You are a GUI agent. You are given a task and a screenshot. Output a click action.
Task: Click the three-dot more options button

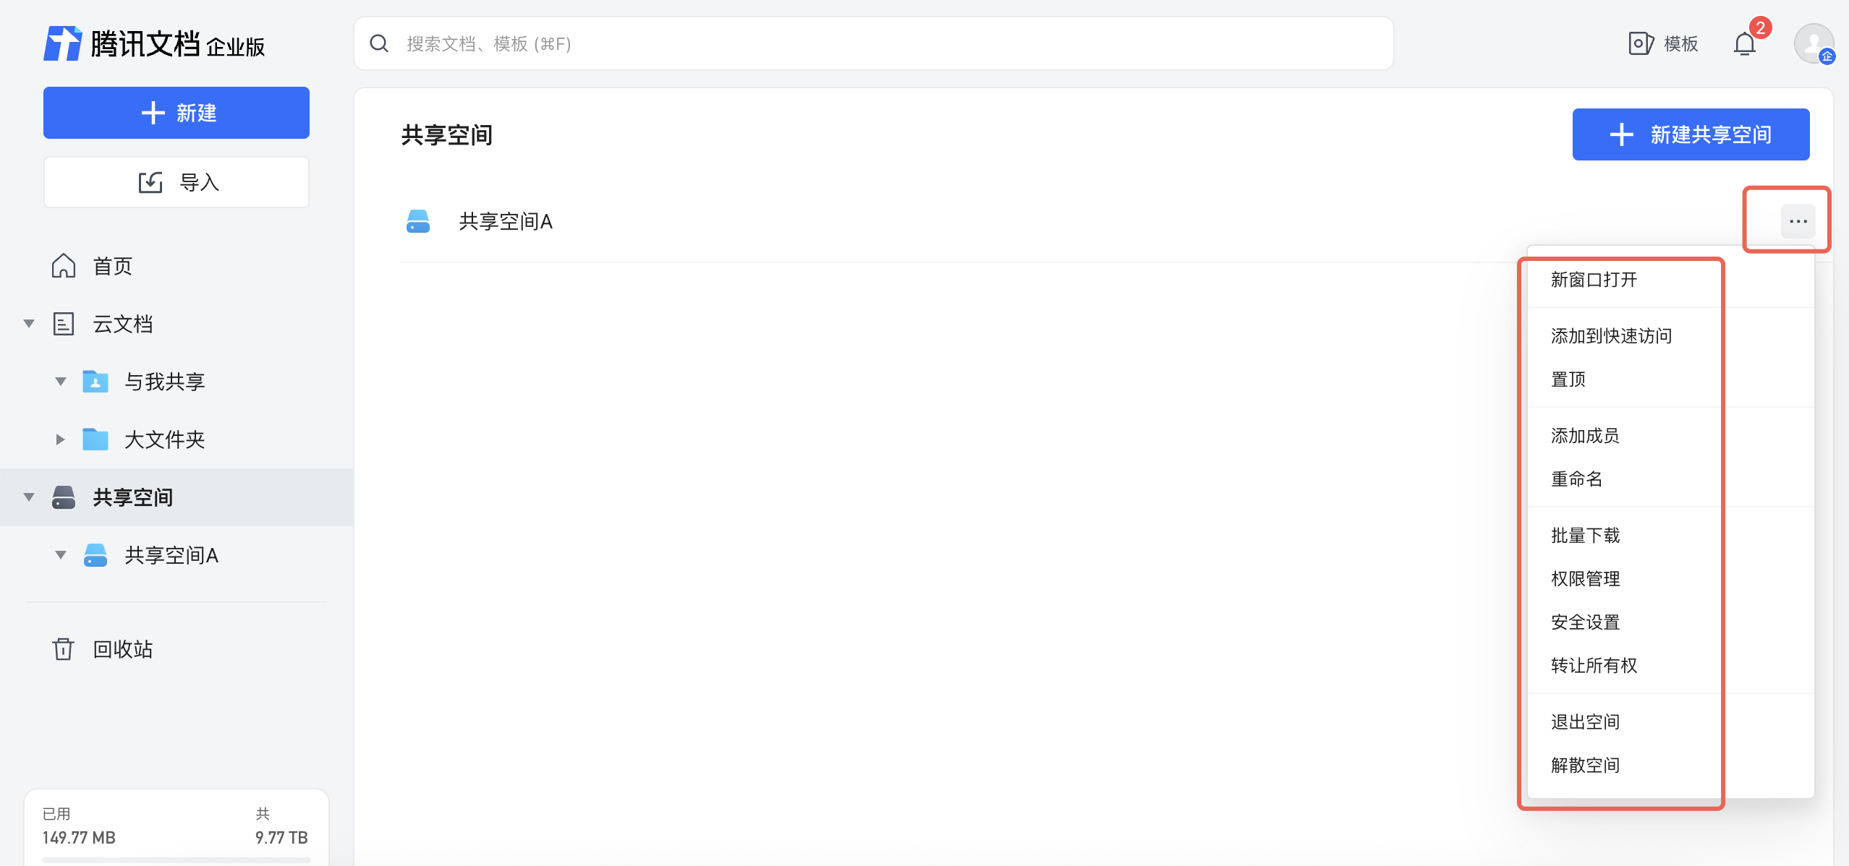(x=1798, y=221)
